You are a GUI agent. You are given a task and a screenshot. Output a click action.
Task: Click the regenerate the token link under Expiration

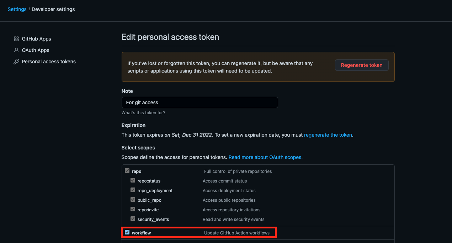328,134
